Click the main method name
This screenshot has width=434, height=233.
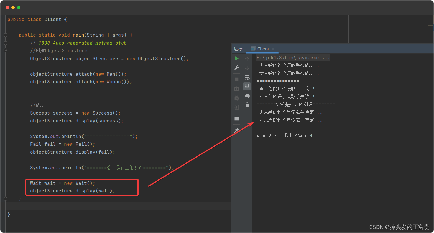[x=78, y=35]
